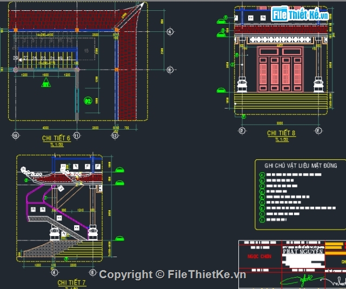Select axis bubble B right of detail 6
The width and height of the screenshot is (346, 289).
click(170, 70)
